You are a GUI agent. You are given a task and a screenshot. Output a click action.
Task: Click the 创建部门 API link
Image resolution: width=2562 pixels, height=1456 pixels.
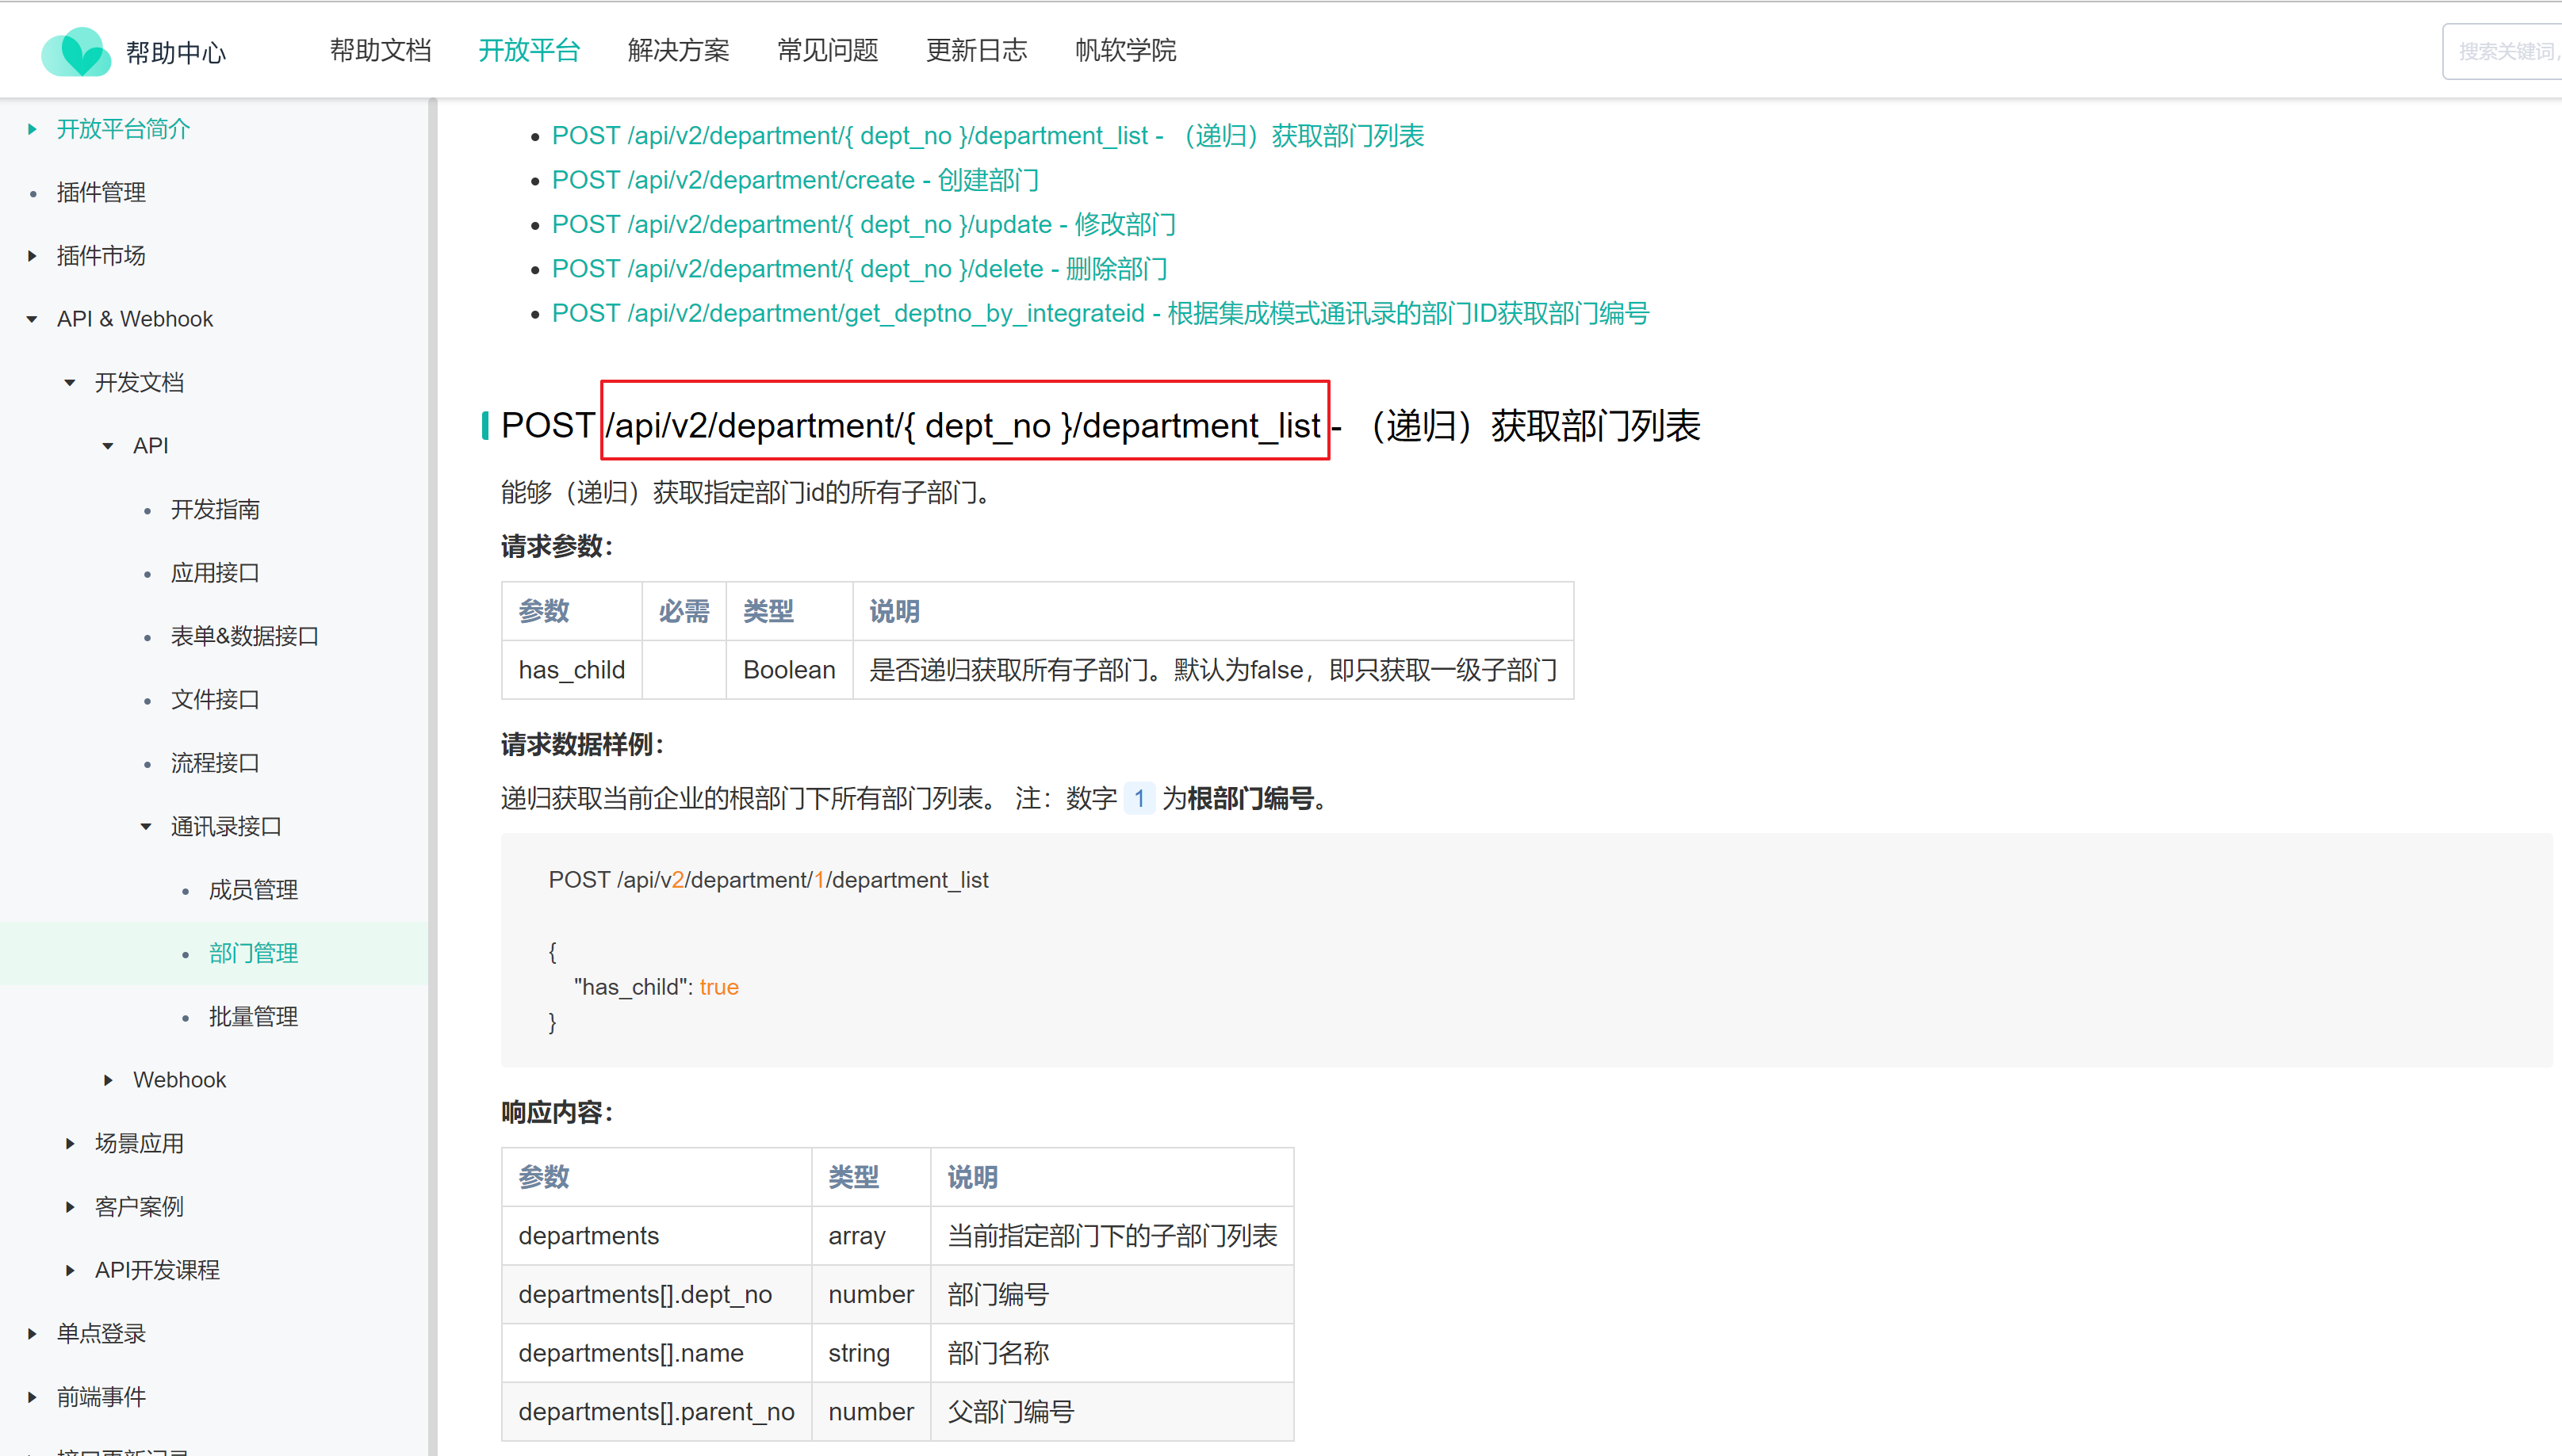click(x=795, y=180)
